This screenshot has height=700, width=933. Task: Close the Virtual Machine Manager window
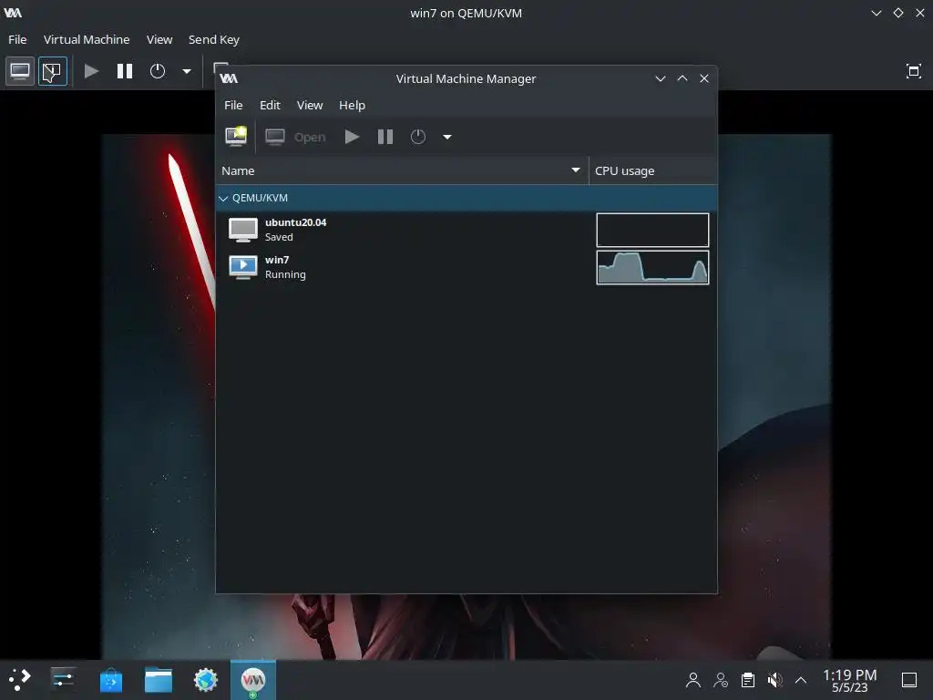pyautogui.click(x=704, y=78)
